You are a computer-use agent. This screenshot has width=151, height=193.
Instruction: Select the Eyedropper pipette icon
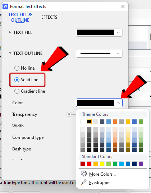click(84, 182)
